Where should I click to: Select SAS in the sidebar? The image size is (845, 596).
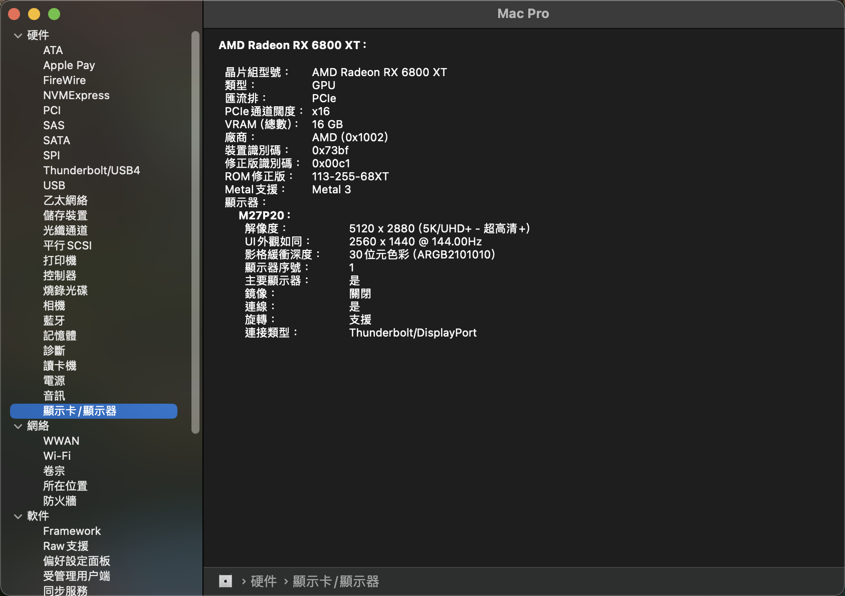pyautogui.click(x=54, y=126)
